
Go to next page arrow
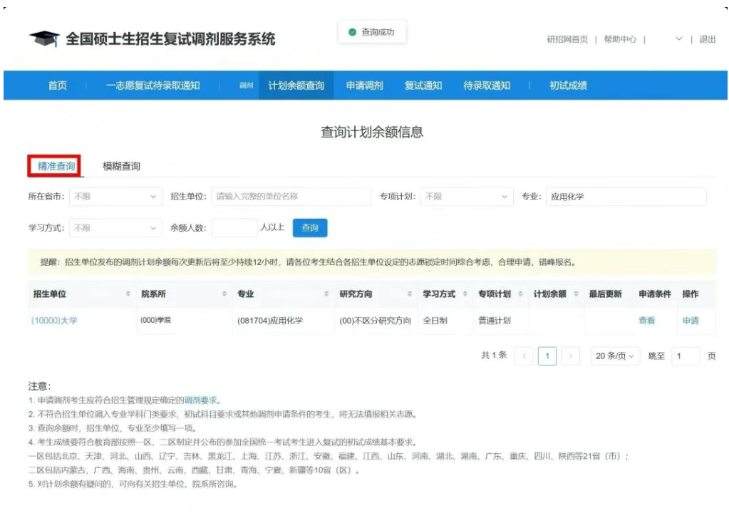point(569,356)
